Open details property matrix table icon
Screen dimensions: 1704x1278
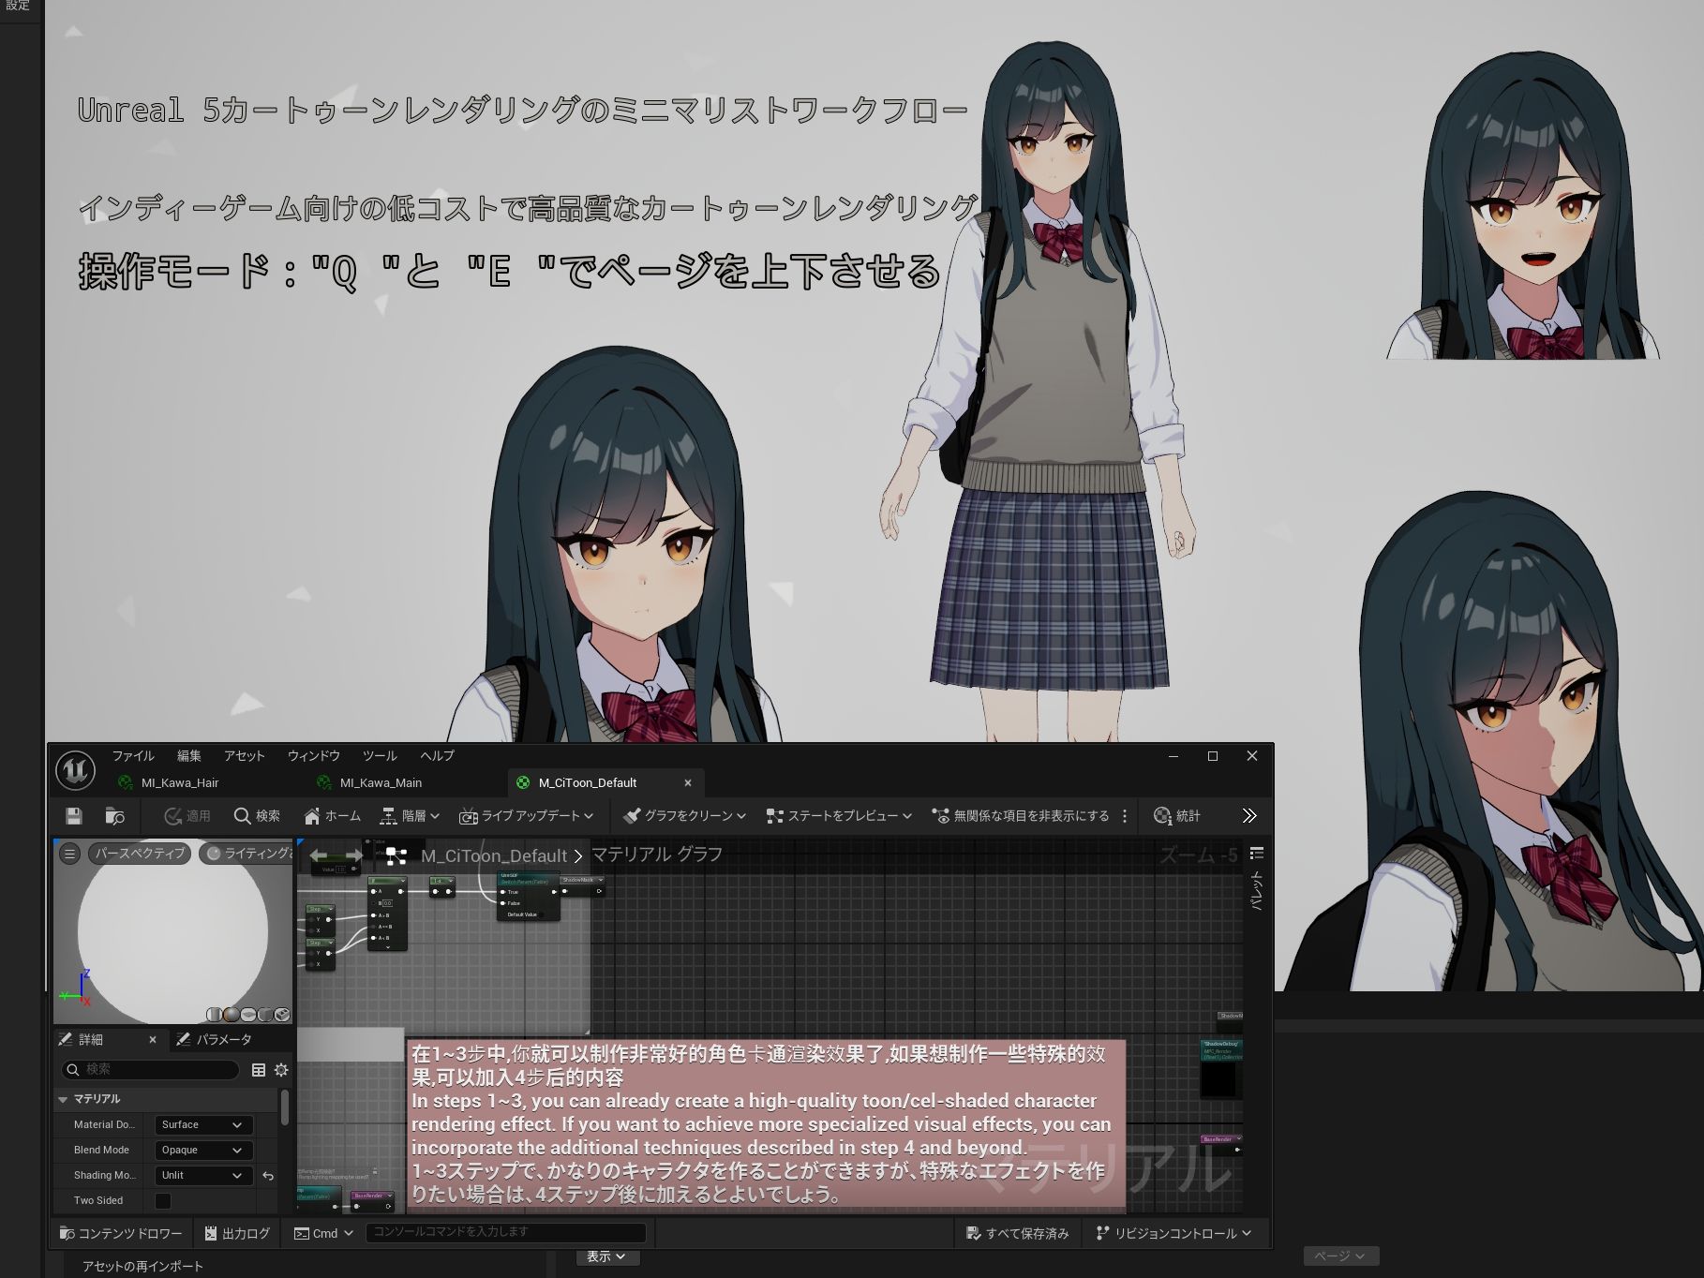[x=259, y=1069]
